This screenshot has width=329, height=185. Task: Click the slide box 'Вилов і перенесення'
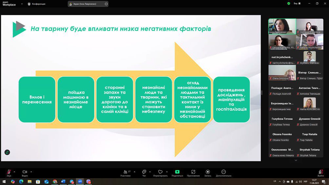click(37, 100)
